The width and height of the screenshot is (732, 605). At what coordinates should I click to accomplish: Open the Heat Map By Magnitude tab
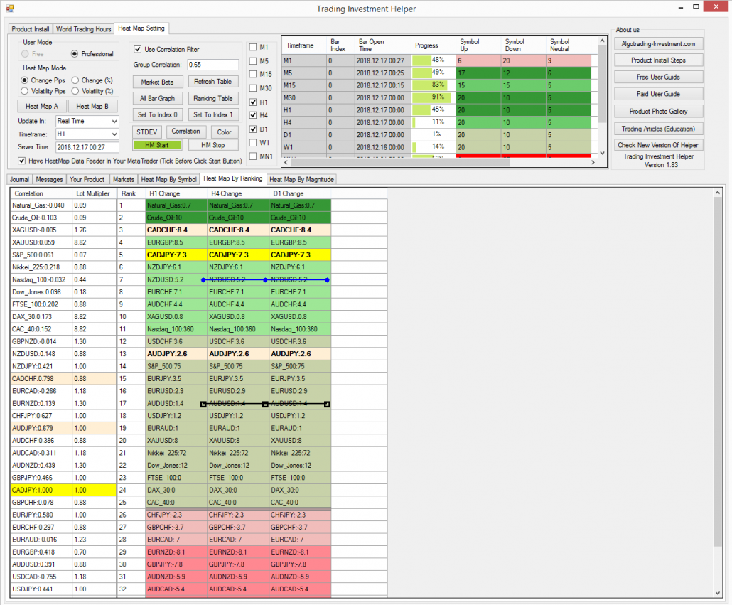tap(301, 179)
